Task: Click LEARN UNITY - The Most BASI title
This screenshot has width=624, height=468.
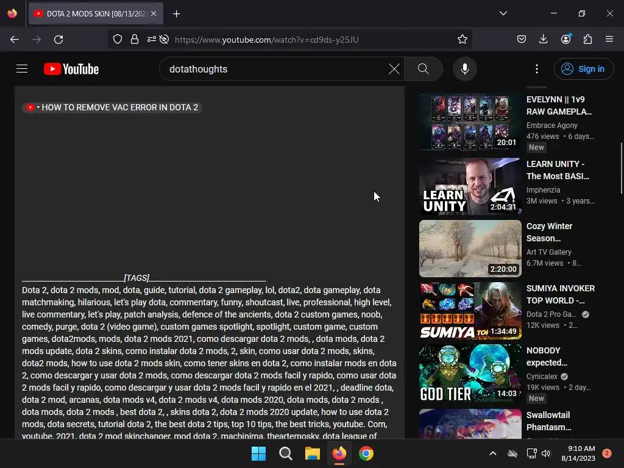Action: [558, 170]
